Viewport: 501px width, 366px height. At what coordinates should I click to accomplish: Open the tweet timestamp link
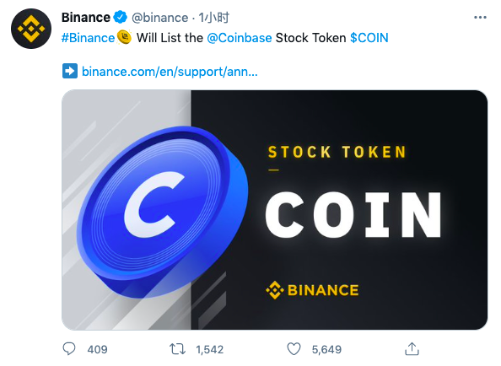[x=213, y=18]
